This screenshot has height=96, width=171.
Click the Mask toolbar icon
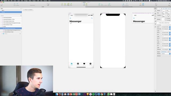[x=84, y=4]
